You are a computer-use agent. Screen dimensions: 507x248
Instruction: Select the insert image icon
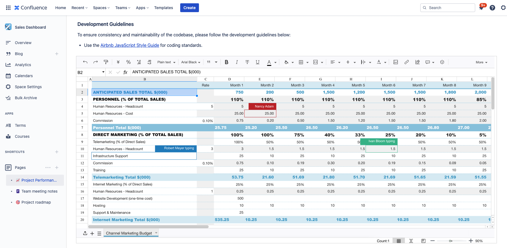pyautogui.click(x=396, y=62)
